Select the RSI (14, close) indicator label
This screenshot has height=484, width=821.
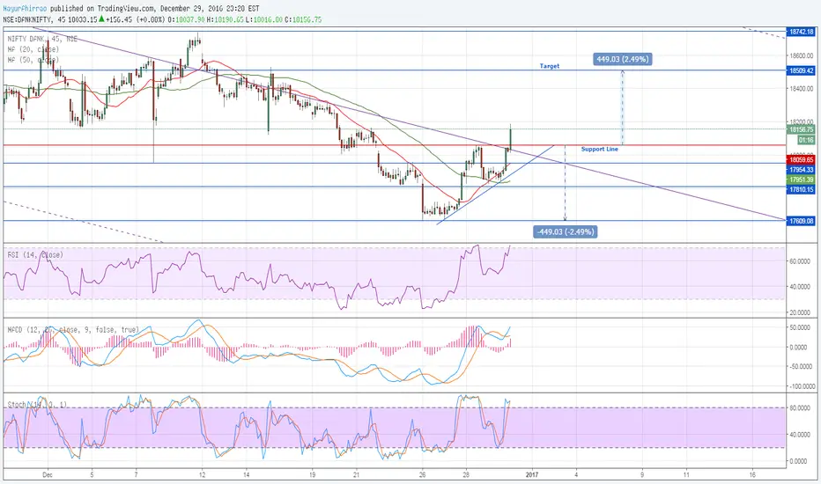(35, 255)
